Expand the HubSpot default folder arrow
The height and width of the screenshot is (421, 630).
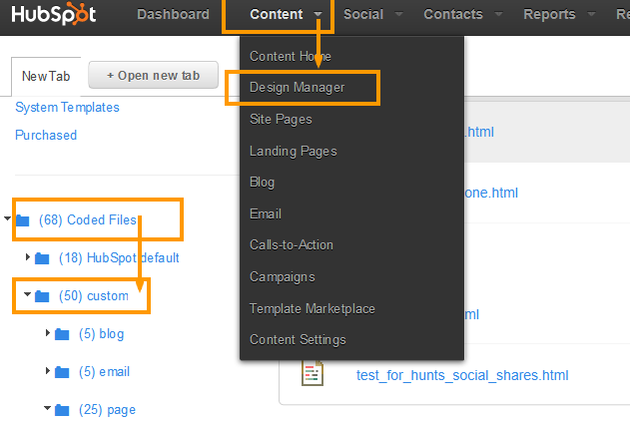pyautogui.click(x=27, y=256)
